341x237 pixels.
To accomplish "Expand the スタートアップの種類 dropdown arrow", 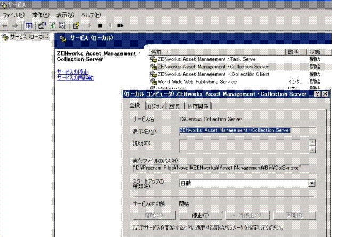I will pyautogui.click(x=312, y=183).
